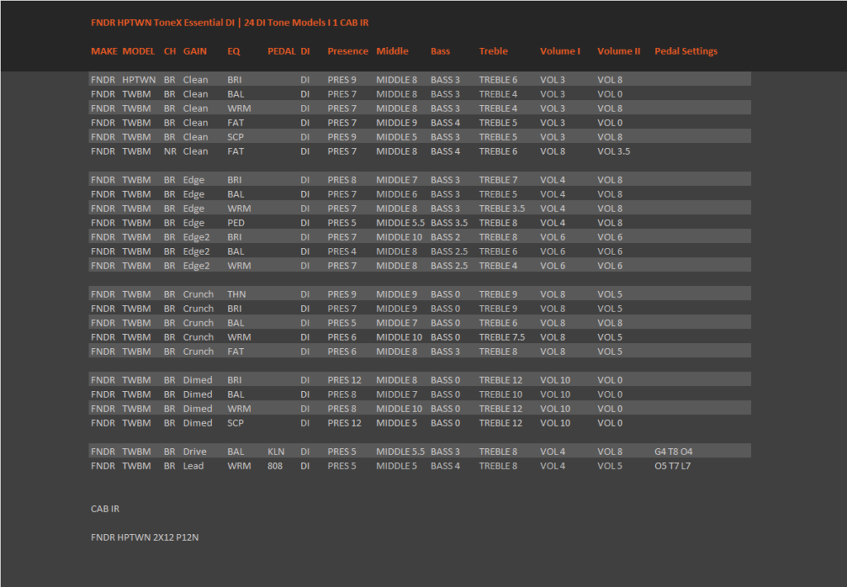Click the TREBLE 7.5 cell

coord(502,337)
